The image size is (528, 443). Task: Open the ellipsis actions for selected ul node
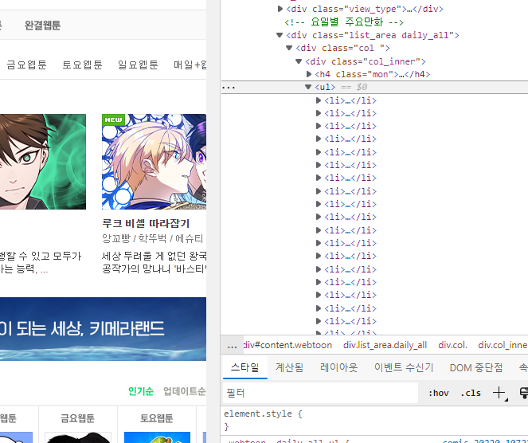click(229, 88)
